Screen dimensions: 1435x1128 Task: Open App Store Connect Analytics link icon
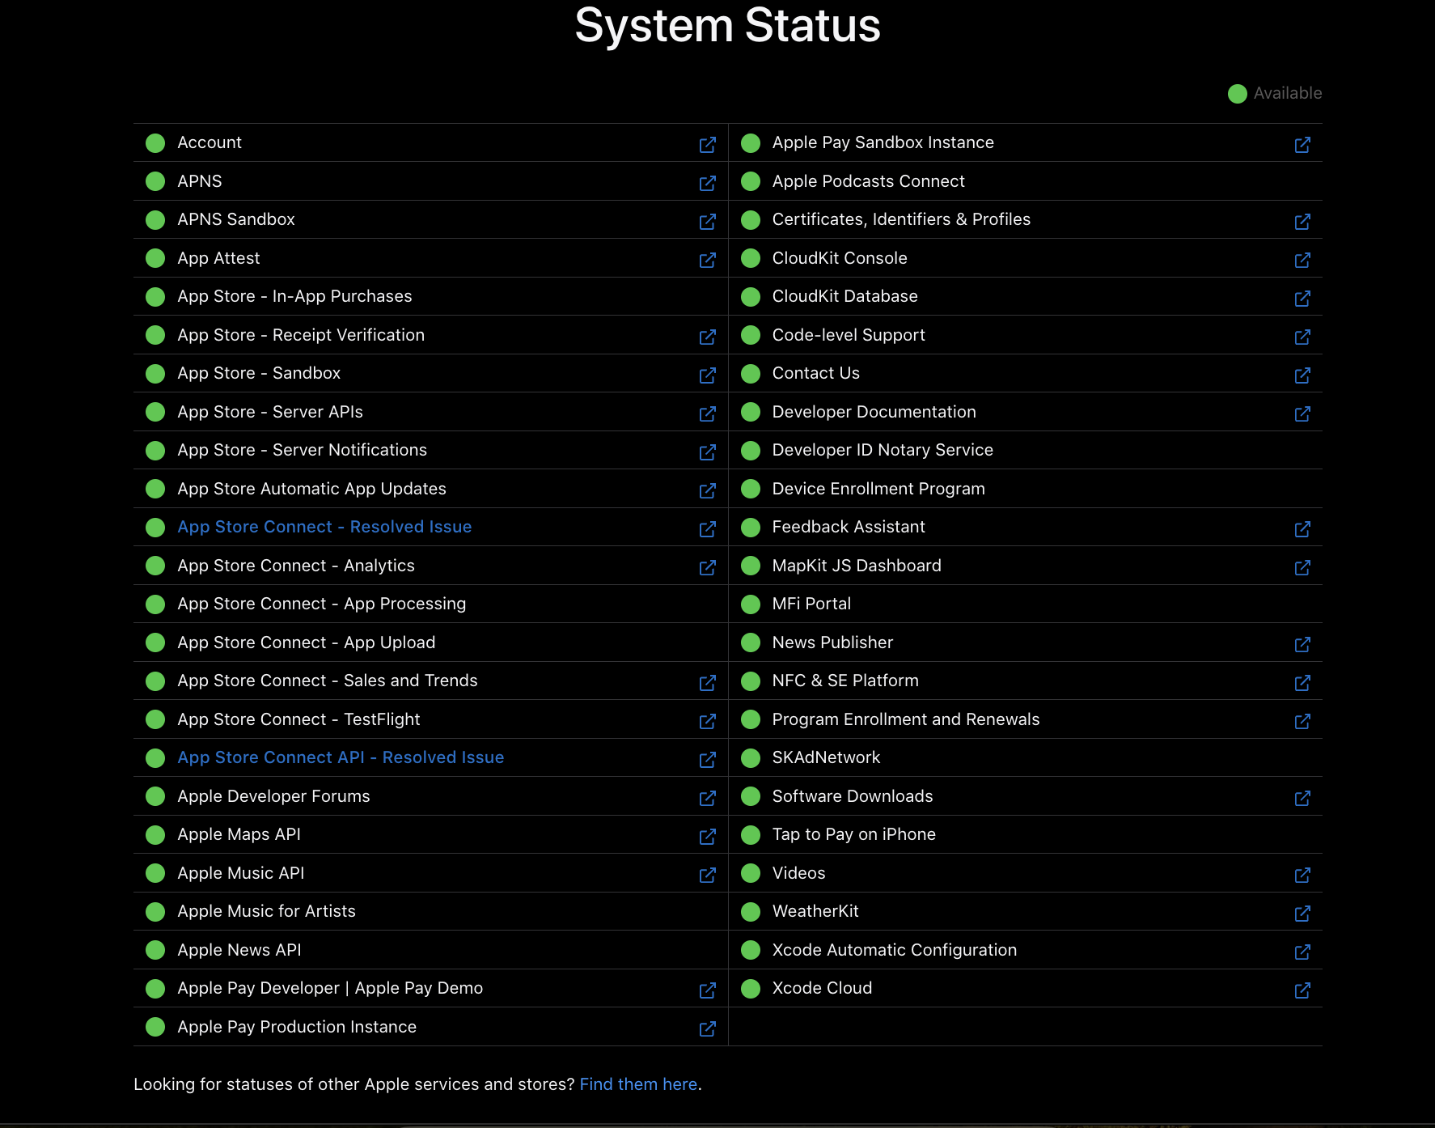tap(708, 567)
